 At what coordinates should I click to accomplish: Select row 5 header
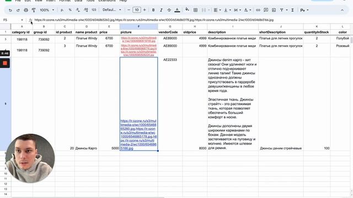click(x=6, y=104)
